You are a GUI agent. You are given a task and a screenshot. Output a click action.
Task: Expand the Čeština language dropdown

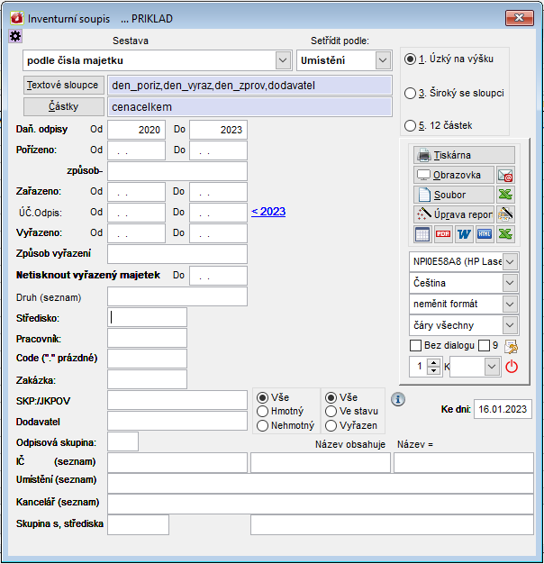point(510,283)
